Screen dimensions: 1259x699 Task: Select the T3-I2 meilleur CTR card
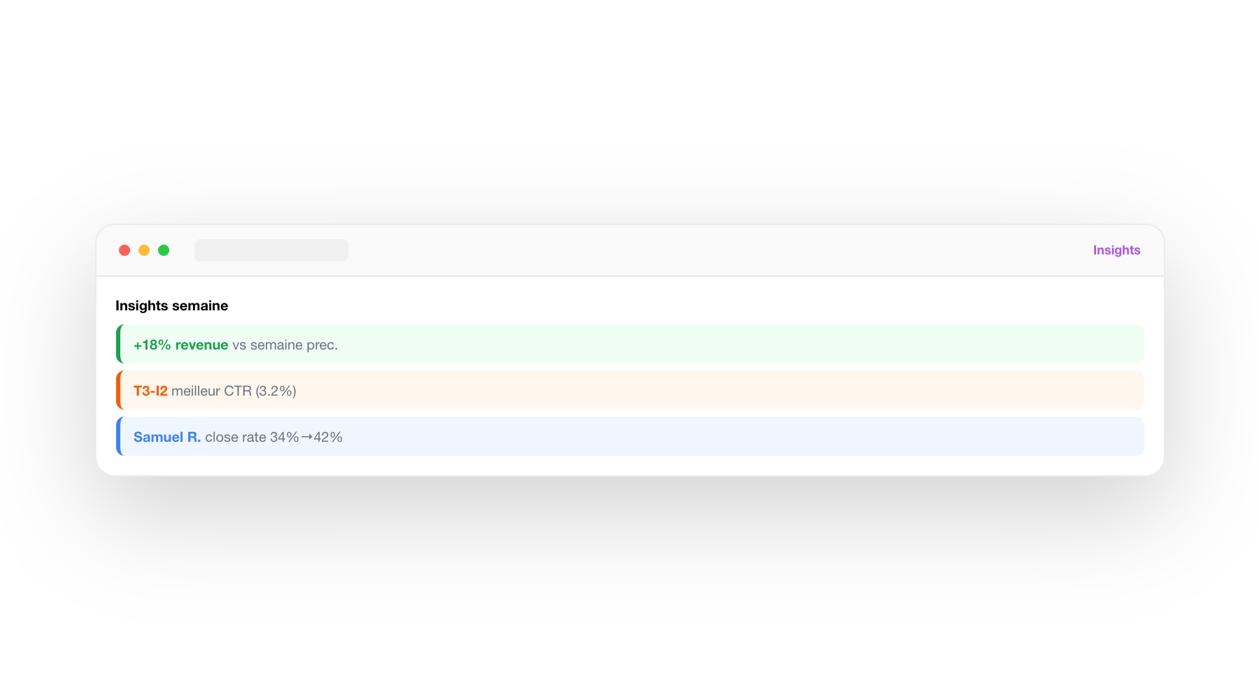[x=629, y=389]
